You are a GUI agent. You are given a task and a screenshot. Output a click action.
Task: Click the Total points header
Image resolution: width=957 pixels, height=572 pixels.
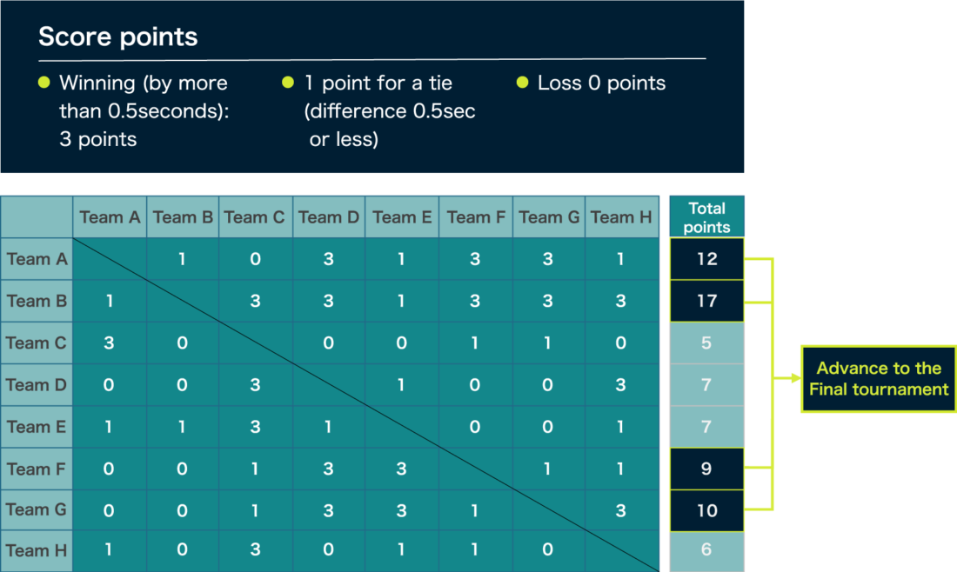tap(706, 217)
